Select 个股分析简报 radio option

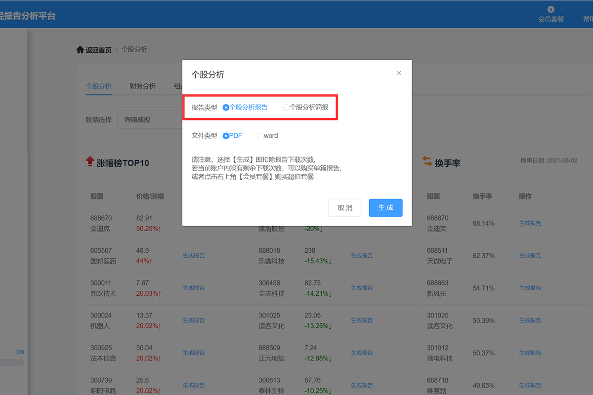click(286, 107)
